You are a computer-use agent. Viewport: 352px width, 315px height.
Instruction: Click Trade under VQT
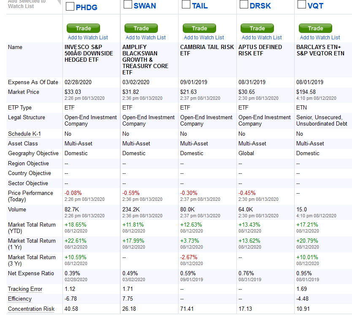[315, 28]
